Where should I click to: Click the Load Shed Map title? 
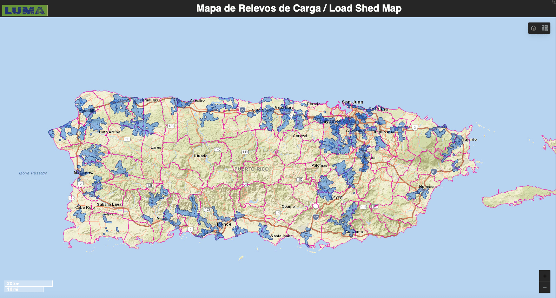pos(299,8)
